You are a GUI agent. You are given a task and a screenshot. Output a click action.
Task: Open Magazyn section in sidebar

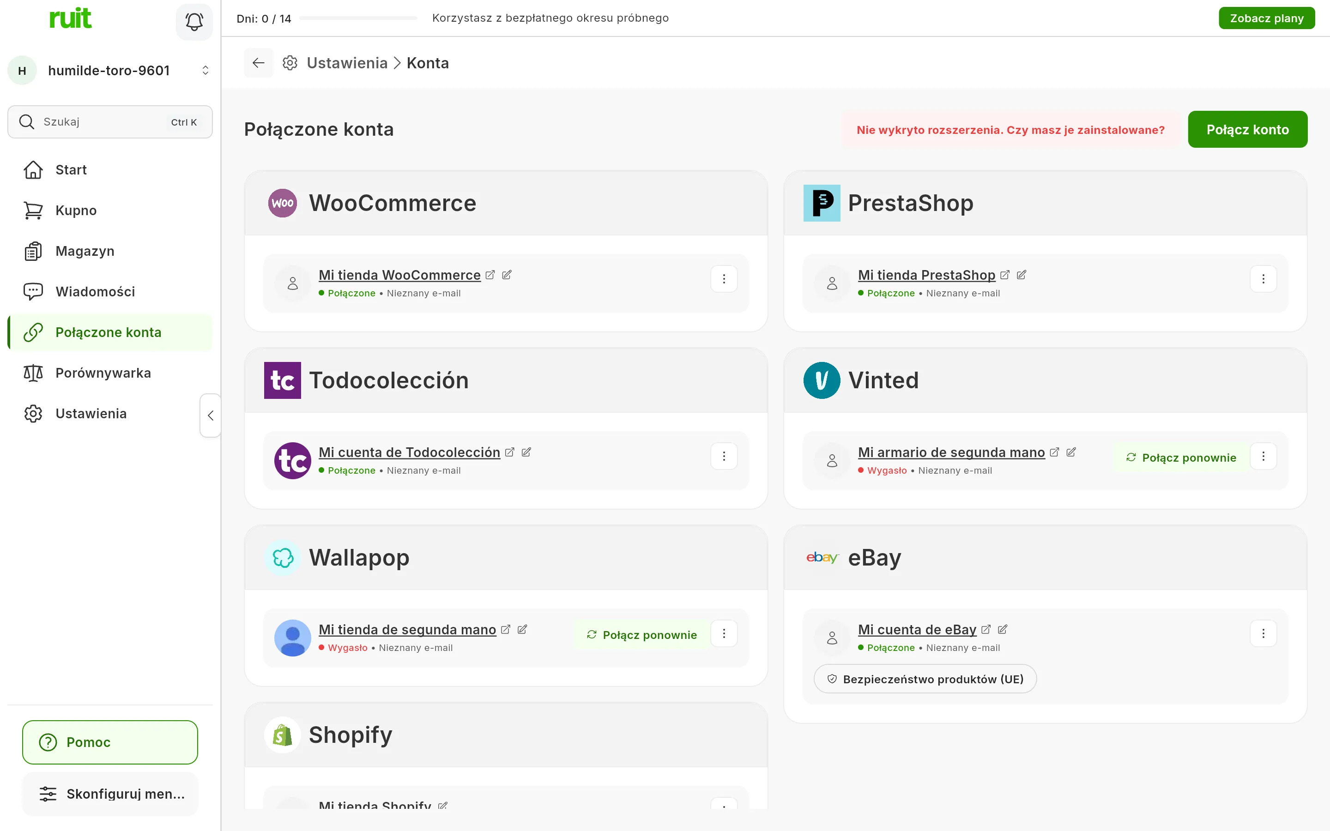(x=110, y=251)
